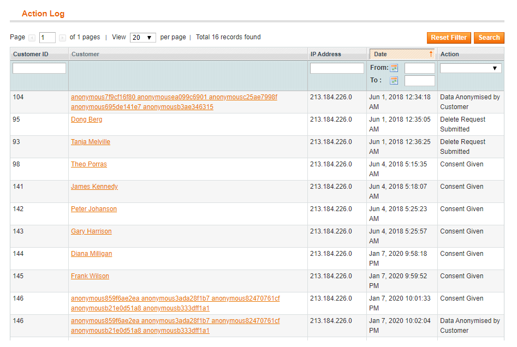Open the per page view dropdown
Screen dimensions: 517x347
tap(142, 38)
